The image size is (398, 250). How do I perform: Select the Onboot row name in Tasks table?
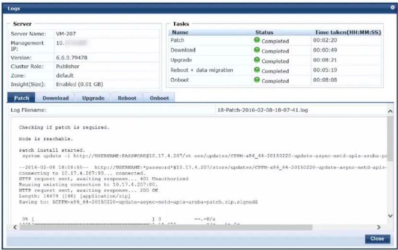(180, 80)
